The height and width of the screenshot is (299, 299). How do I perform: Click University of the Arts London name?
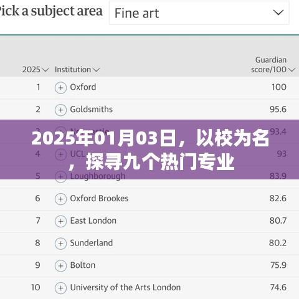click(x=125, y=287)
